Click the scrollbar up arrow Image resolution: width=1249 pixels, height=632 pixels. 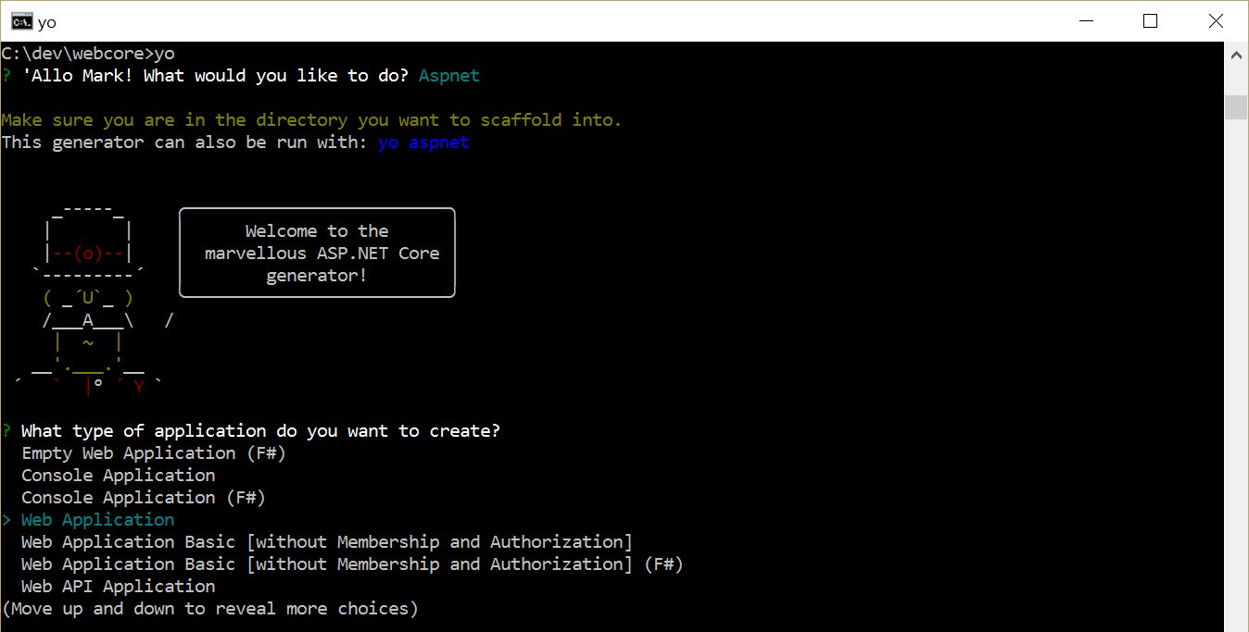point(1236,54)
